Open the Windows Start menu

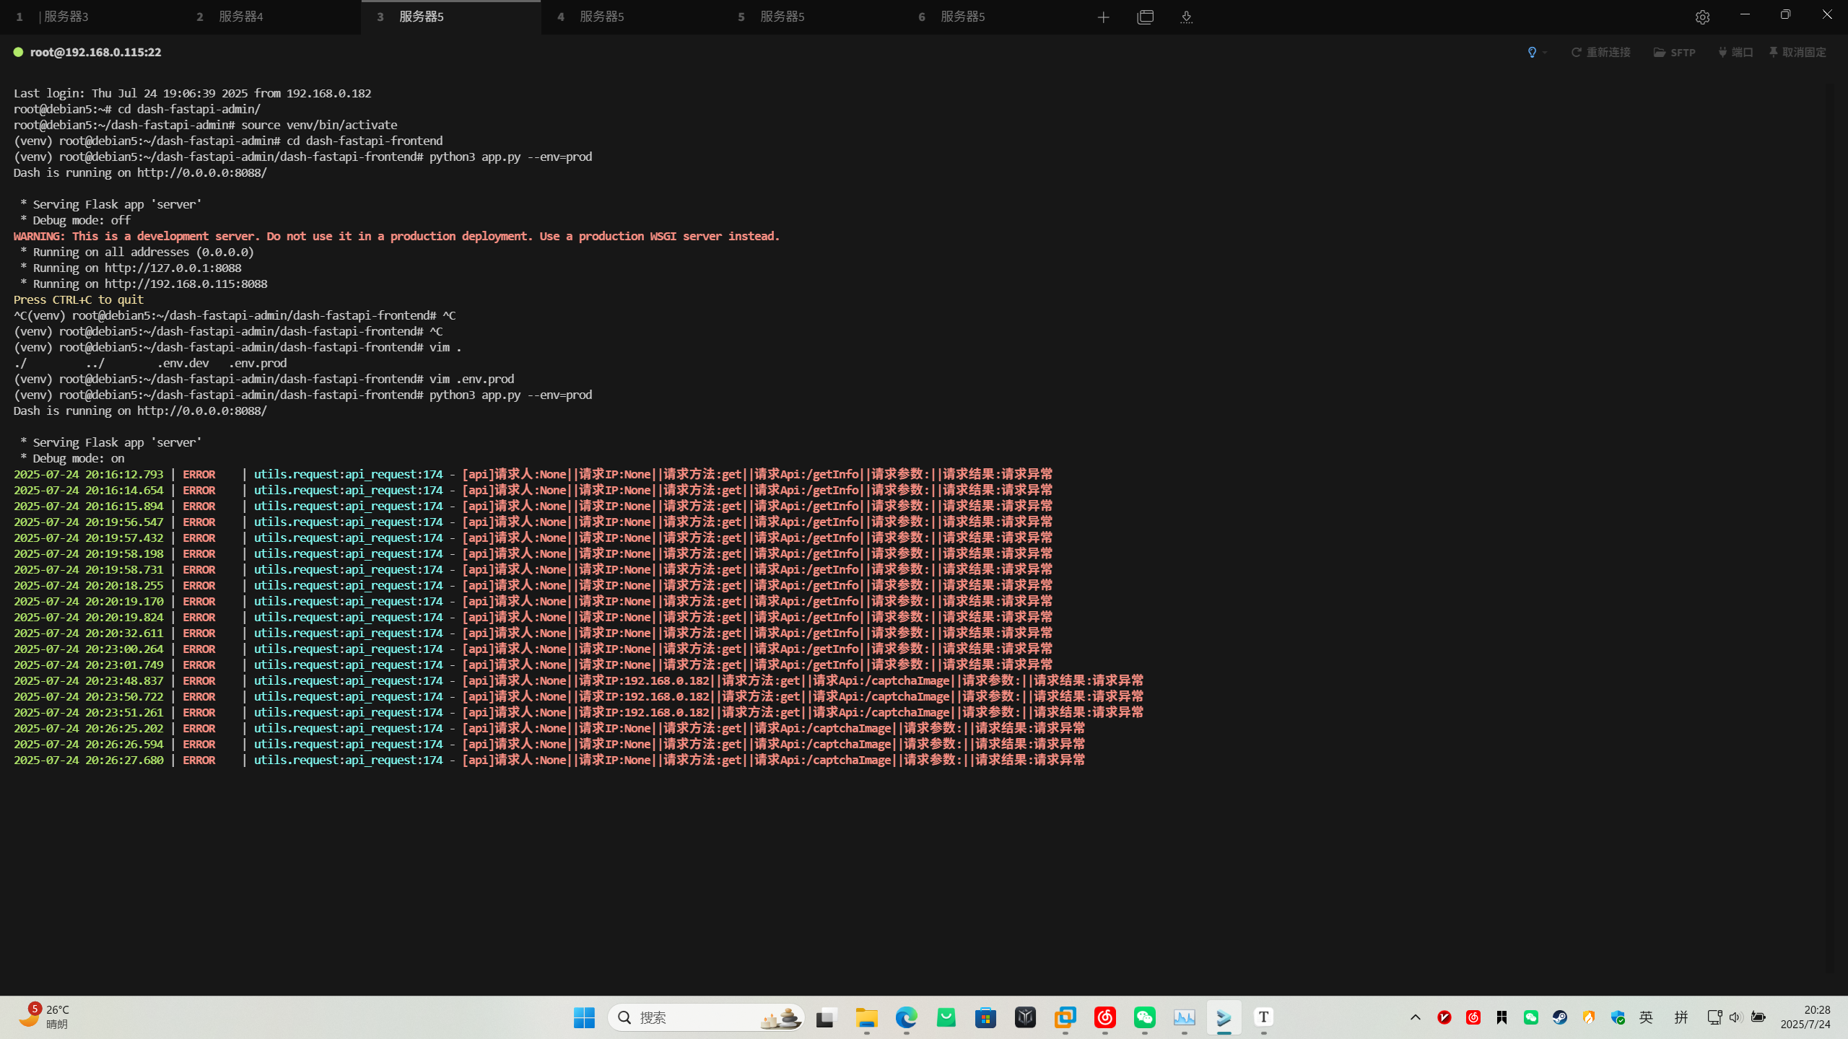(x=583, y=1017)
